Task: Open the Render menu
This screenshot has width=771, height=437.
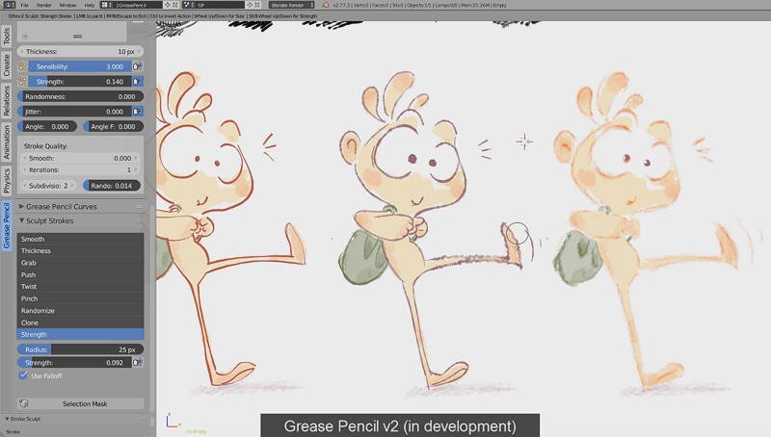Action: [44, 5]
